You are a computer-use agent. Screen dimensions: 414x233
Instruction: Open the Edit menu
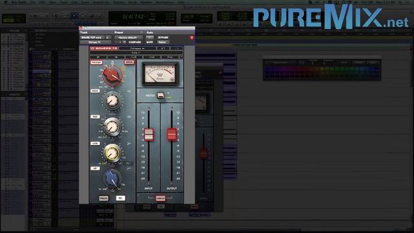click(42, 3)
